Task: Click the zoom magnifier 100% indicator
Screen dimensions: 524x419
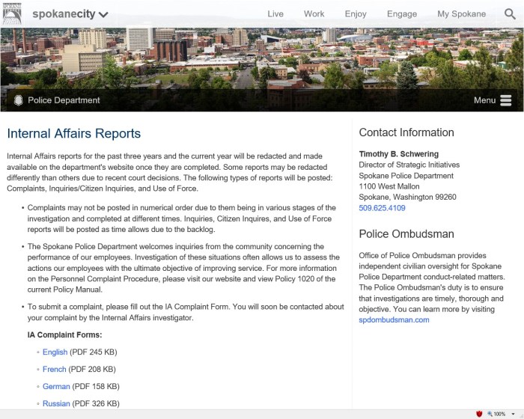Action: [496, 414]
